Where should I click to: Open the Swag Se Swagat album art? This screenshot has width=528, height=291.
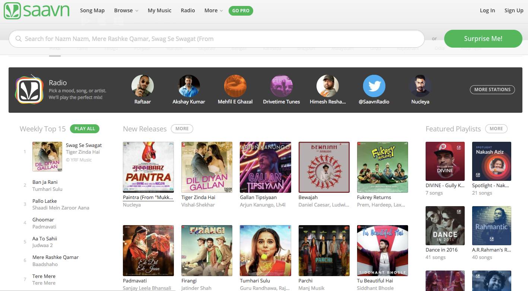coord(47,157)
